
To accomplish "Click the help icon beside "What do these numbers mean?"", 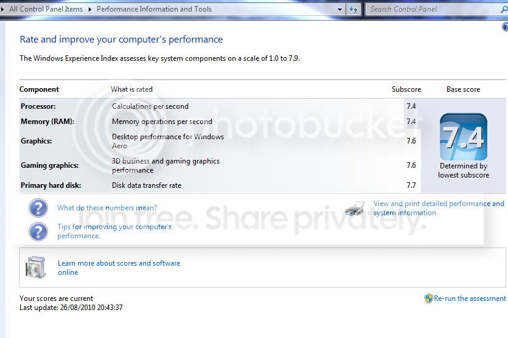I will coord(38,208).
